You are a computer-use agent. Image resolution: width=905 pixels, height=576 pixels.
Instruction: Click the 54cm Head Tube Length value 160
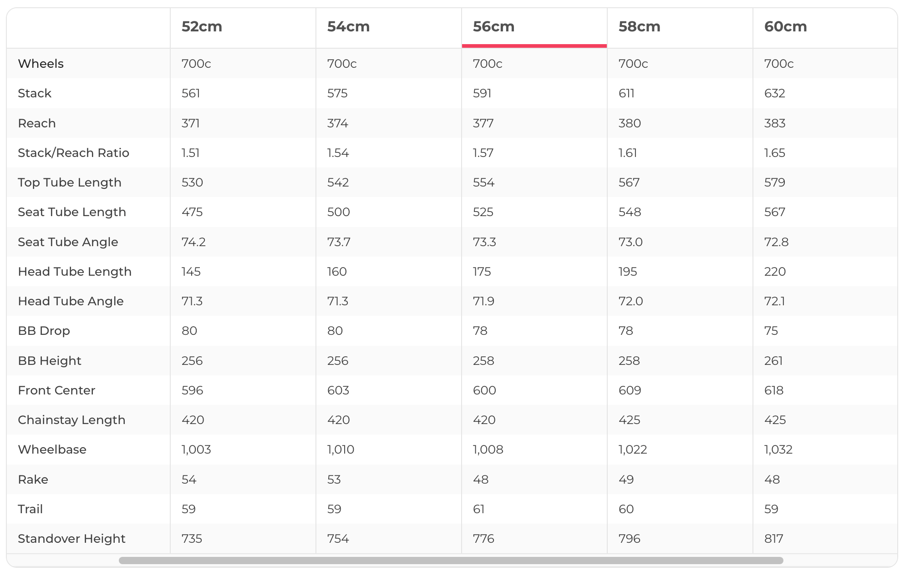click(x=337, y=272)
